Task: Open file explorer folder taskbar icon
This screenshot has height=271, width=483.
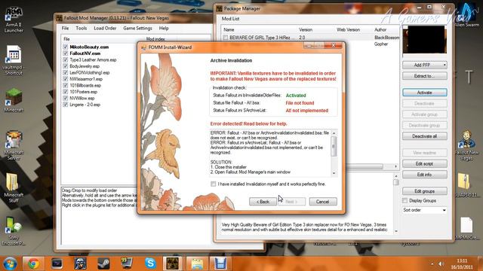Action: 196,263
